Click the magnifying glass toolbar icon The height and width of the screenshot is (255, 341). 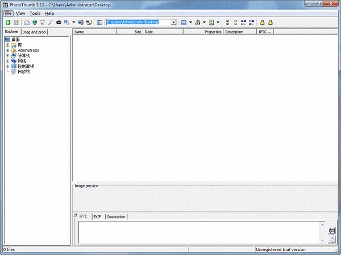click(51, 22)
